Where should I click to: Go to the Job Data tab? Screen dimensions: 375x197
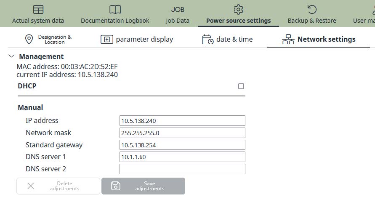[x=178, y=13]
